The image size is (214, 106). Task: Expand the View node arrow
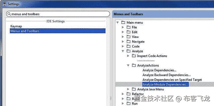(x=123, y=37)
